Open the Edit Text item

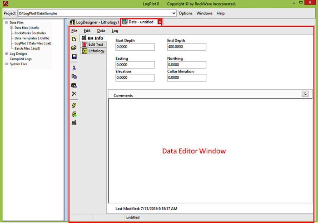click(93, 44)
